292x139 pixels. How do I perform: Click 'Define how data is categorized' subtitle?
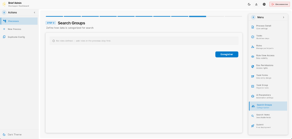[70, 28]
